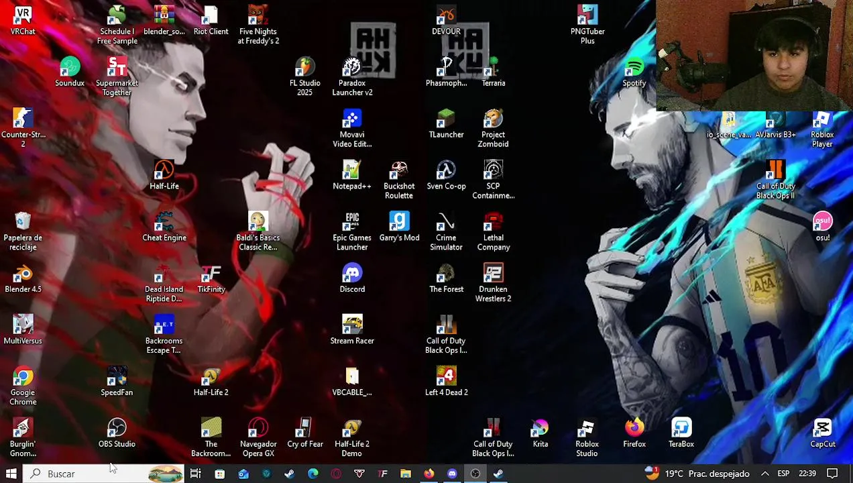Click the Discord desktop icon
Screen dimensions: 853x483
[352, 279]
